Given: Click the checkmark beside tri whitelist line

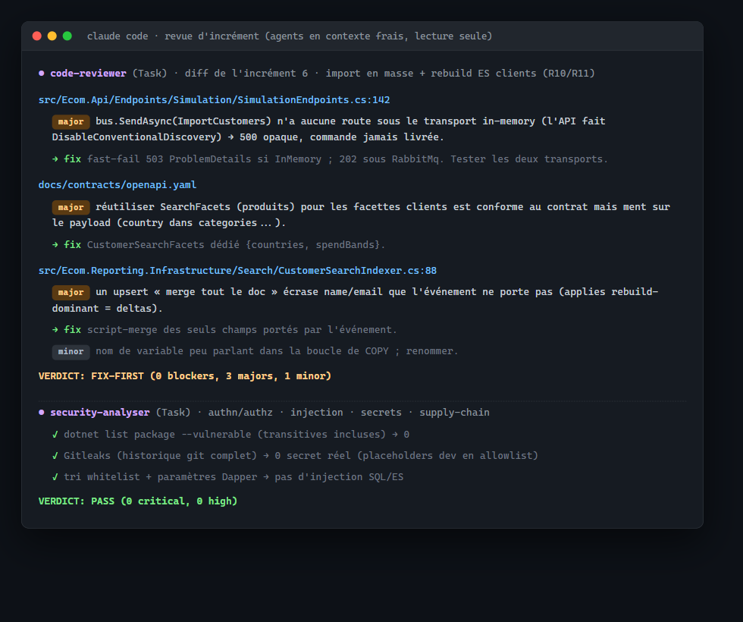Looking at the screenshot, I should (55, 477).
